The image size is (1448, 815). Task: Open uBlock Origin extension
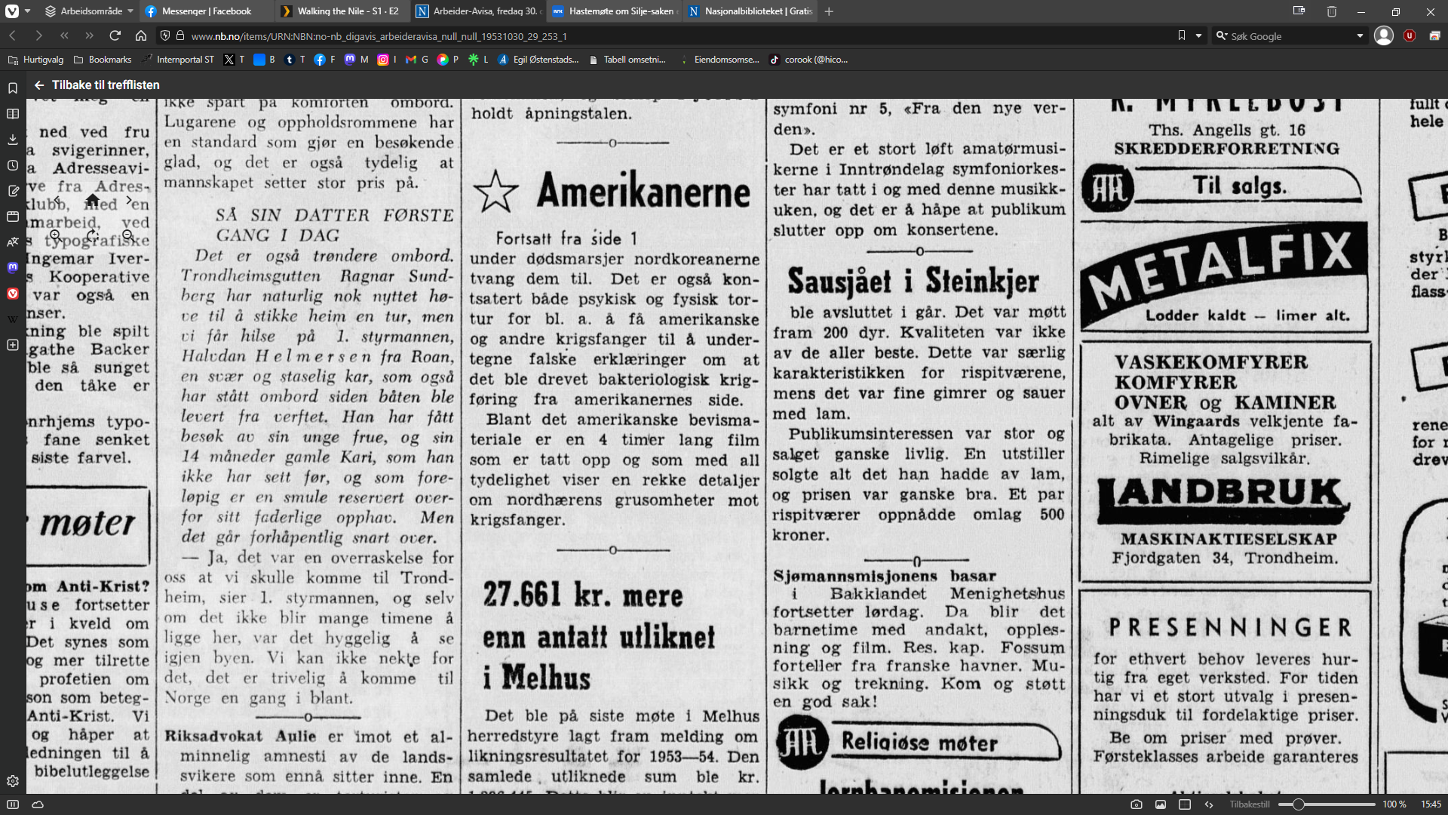tap(1410, 35)
